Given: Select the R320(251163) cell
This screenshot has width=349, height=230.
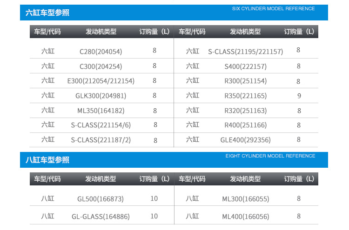Looking at the screenshot, I should 246,111.
